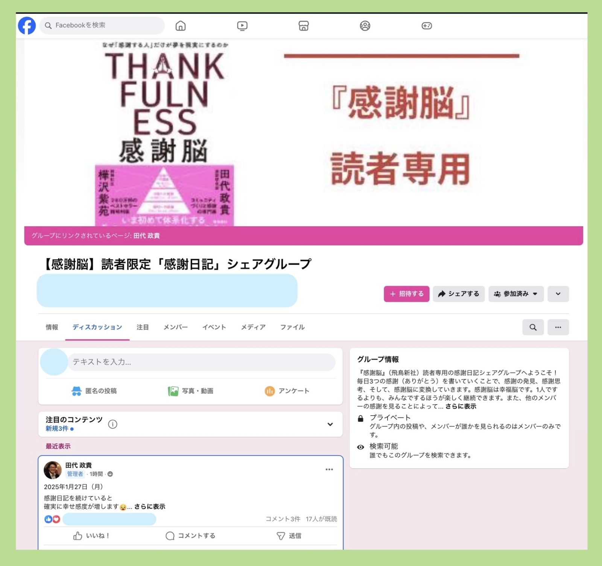Click the 新規3件 new items indicator
602x566 pixels.
(x=59, y=429)
